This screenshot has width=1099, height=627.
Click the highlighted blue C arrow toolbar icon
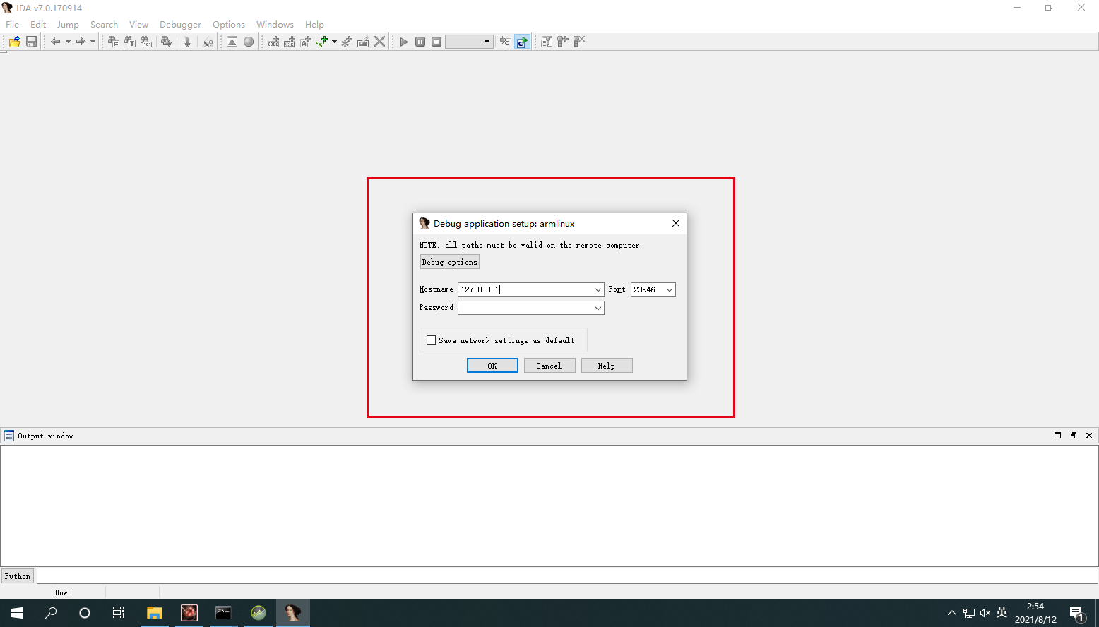pyautogui.click(x=522, y=42)
